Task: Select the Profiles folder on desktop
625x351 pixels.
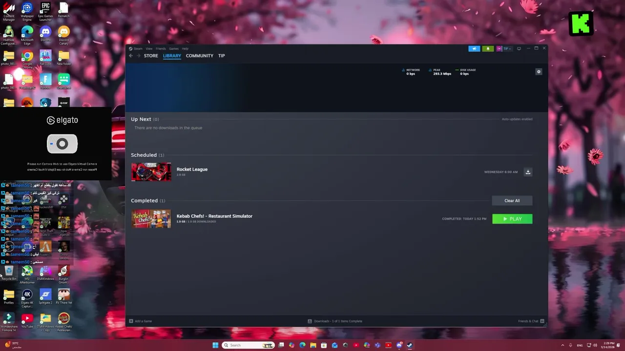Action: click(9, 297)
